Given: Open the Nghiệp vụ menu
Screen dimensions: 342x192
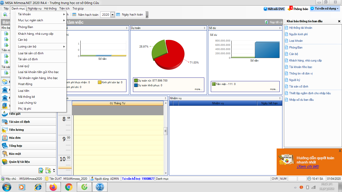Looking at the screenshot, I should [x=35, y=8].
